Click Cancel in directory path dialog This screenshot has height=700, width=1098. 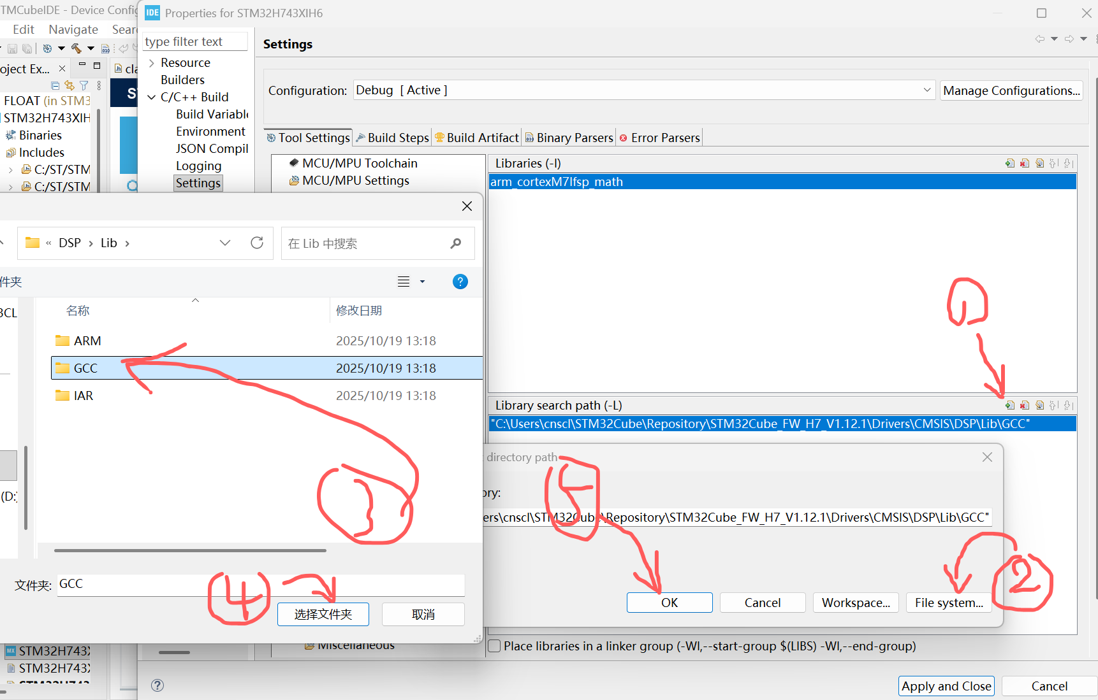763,603
